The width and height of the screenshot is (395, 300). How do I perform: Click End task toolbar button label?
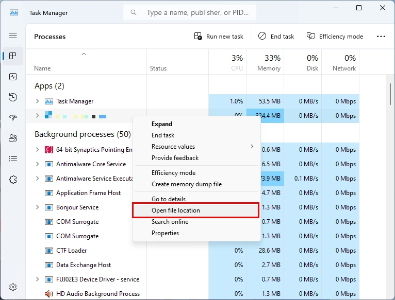coord(282,37)
